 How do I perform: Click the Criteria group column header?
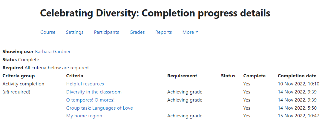[x=19, y=76]
